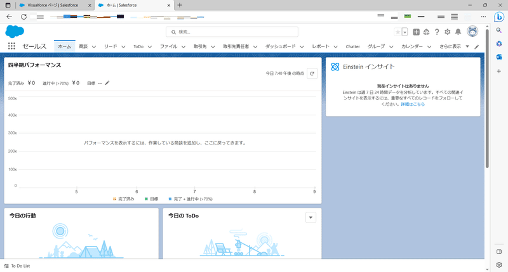Expand the ToDo tab chevron
The width and height of the screenshot is (508, 272).
pyautogui.click(x=150, y=46)
